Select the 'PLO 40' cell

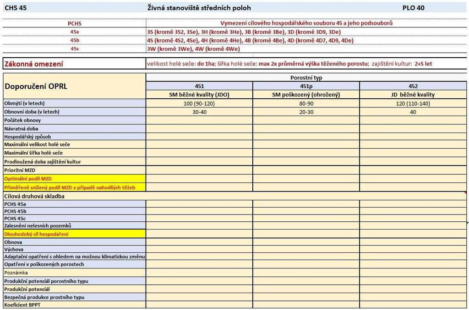(x=413, y=8)
